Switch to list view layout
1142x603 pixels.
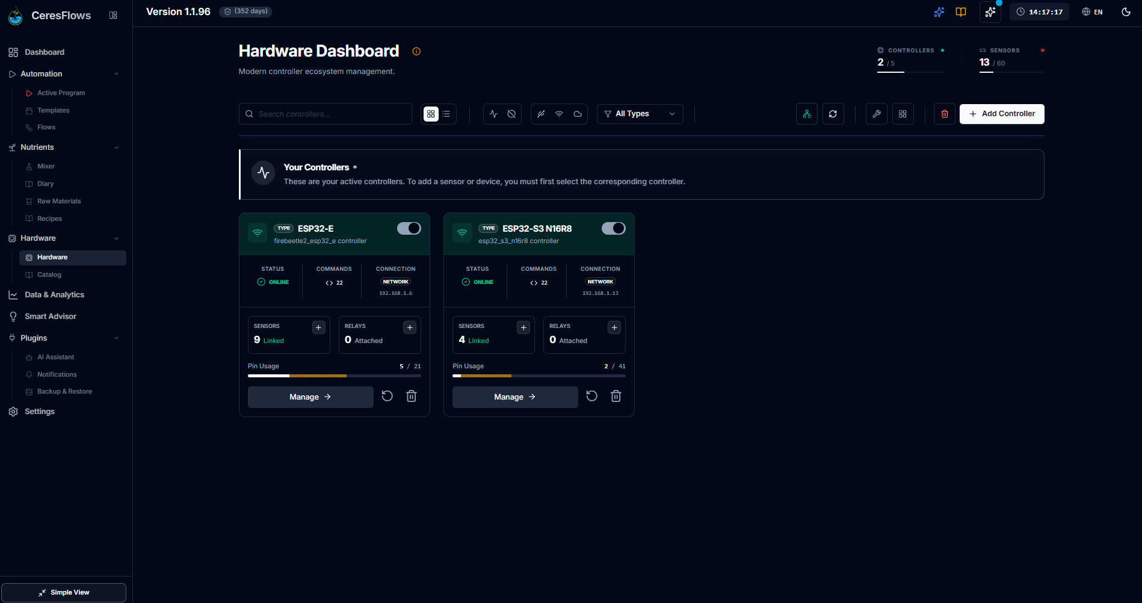[x=446, y=114]
